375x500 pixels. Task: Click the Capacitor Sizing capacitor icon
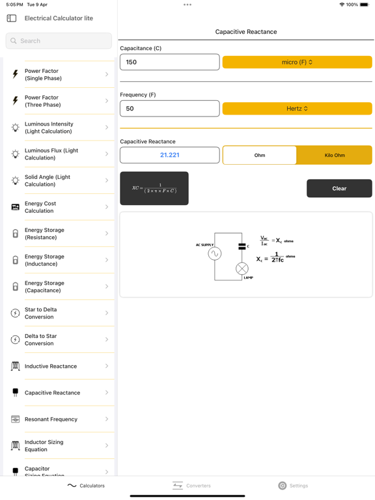point(16,471)
